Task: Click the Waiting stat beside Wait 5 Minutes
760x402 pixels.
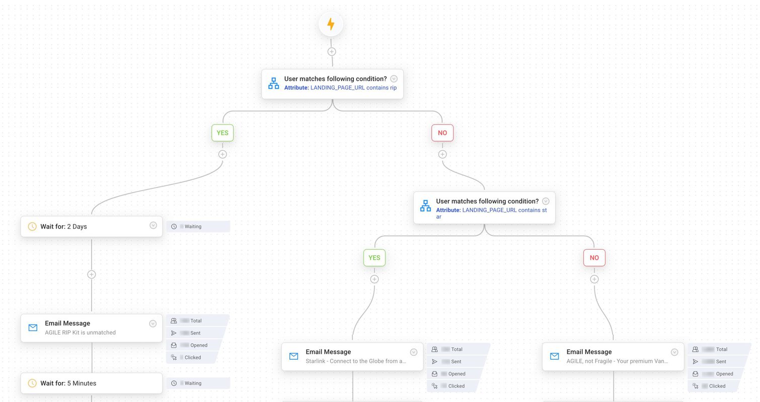Action: (x=197, y=383)
